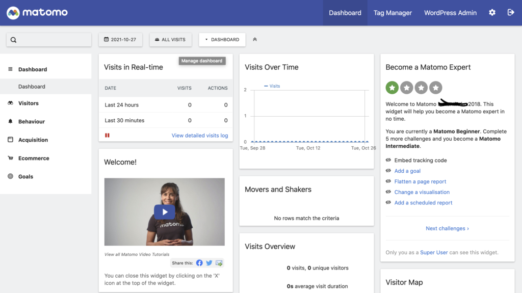Click the first green star badge

pyautogui.click(x=392, y=88)
